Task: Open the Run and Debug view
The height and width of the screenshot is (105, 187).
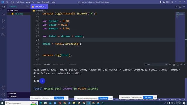Action: [3, 28]
